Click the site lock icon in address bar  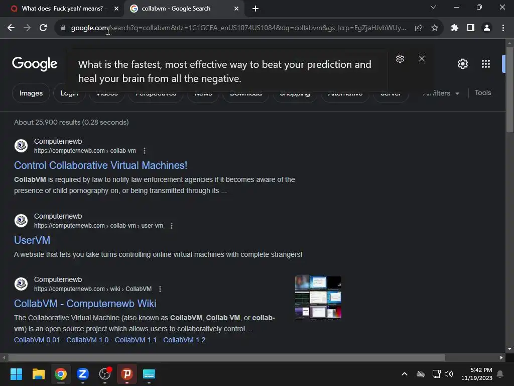click(x=63, y=28)
